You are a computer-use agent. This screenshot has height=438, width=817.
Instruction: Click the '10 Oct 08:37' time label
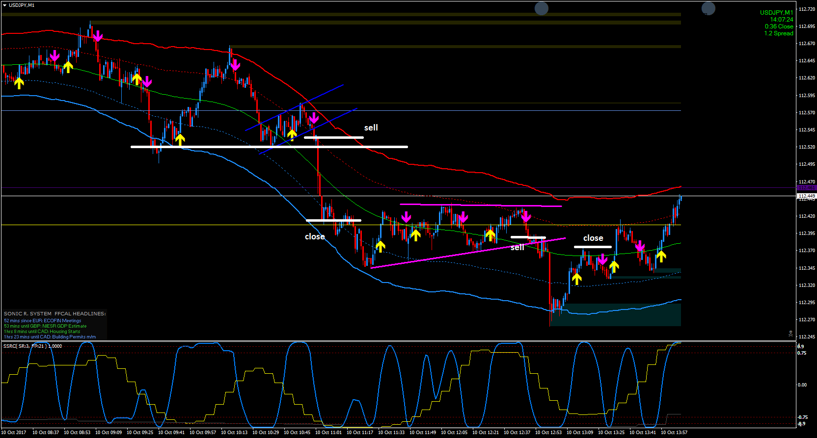click(46, 433)
